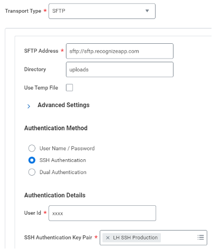Tick the Use Temp File checkbox
Viewport: 212px width, 249px height.
click(70, 88)
